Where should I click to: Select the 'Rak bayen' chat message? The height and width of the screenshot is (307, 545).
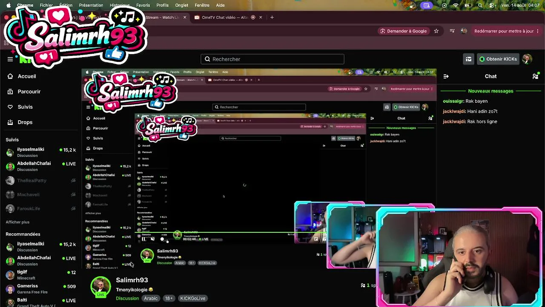pos(476,101)
